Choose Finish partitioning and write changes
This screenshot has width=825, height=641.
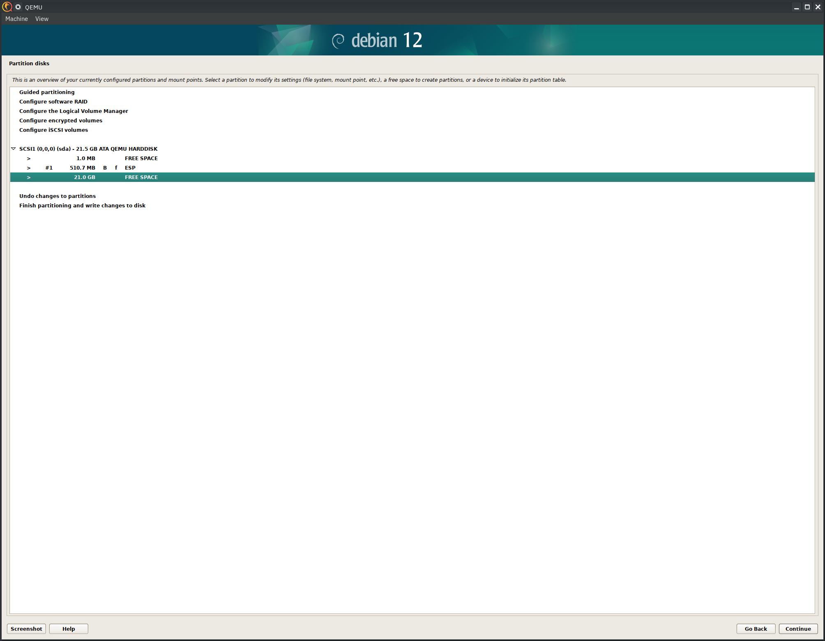[412, 206]
